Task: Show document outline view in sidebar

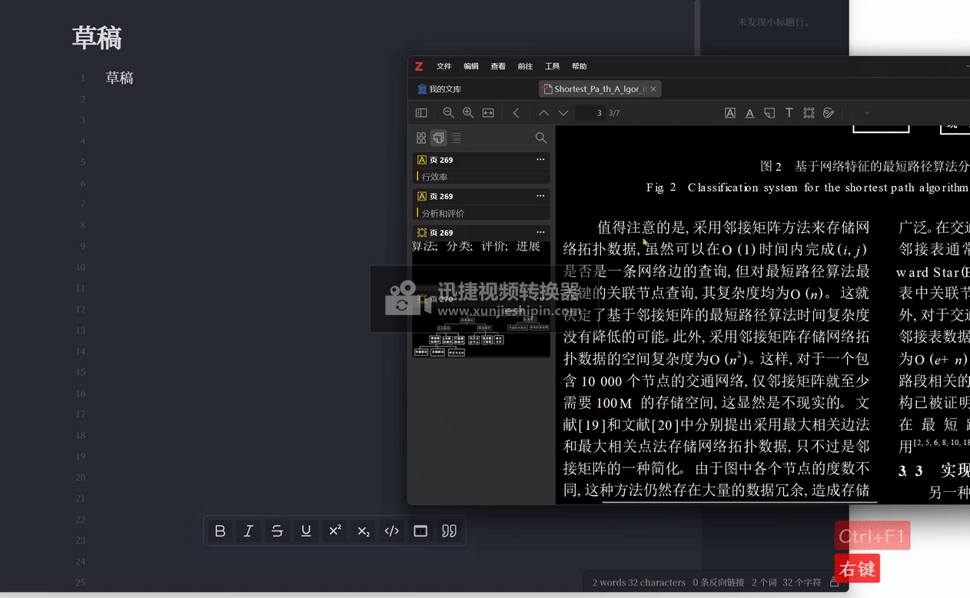Action: pos(457,138)
